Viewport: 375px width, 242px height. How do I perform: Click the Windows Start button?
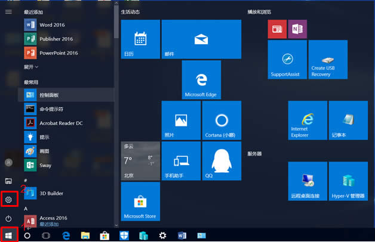pos(8,235)
